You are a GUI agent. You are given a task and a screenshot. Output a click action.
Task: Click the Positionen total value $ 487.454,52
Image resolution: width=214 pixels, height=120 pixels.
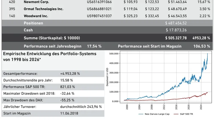(176, 23)
